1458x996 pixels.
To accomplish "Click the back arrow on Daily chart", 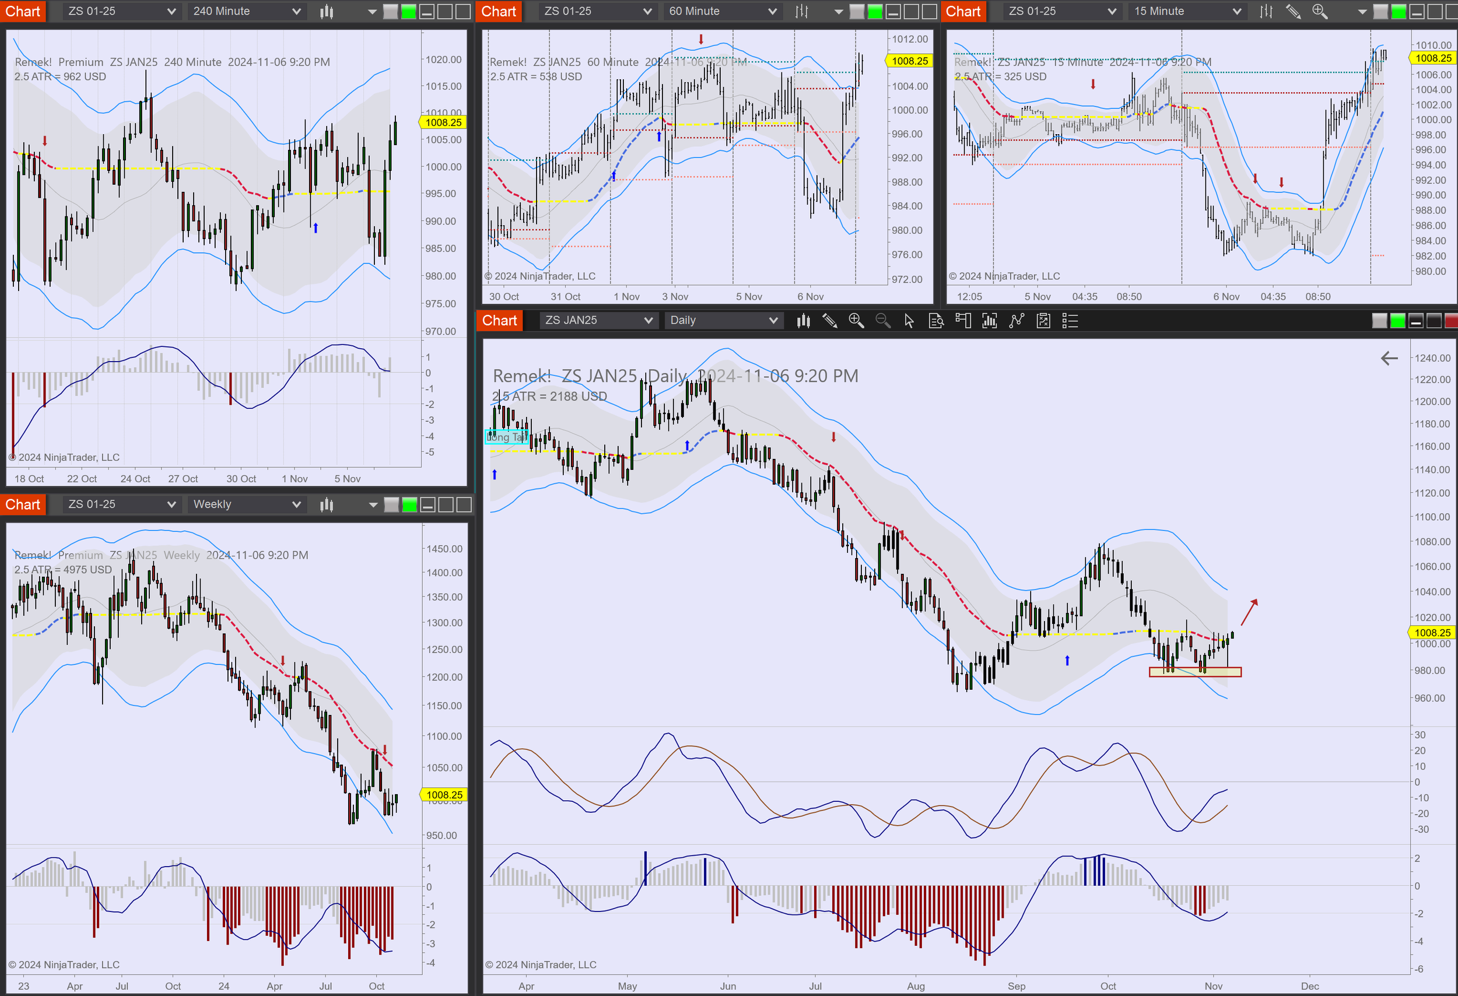I will pos(1389,358).
